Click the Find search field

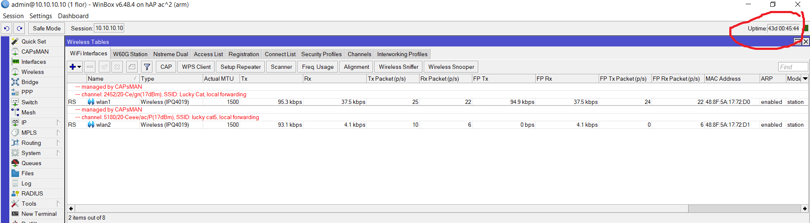pyautogui.click(x=793, y=67)
